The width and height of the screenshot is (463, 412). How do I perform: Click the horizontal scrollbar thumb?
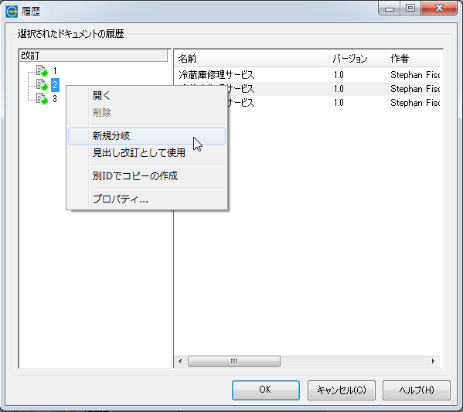[234, 361]
